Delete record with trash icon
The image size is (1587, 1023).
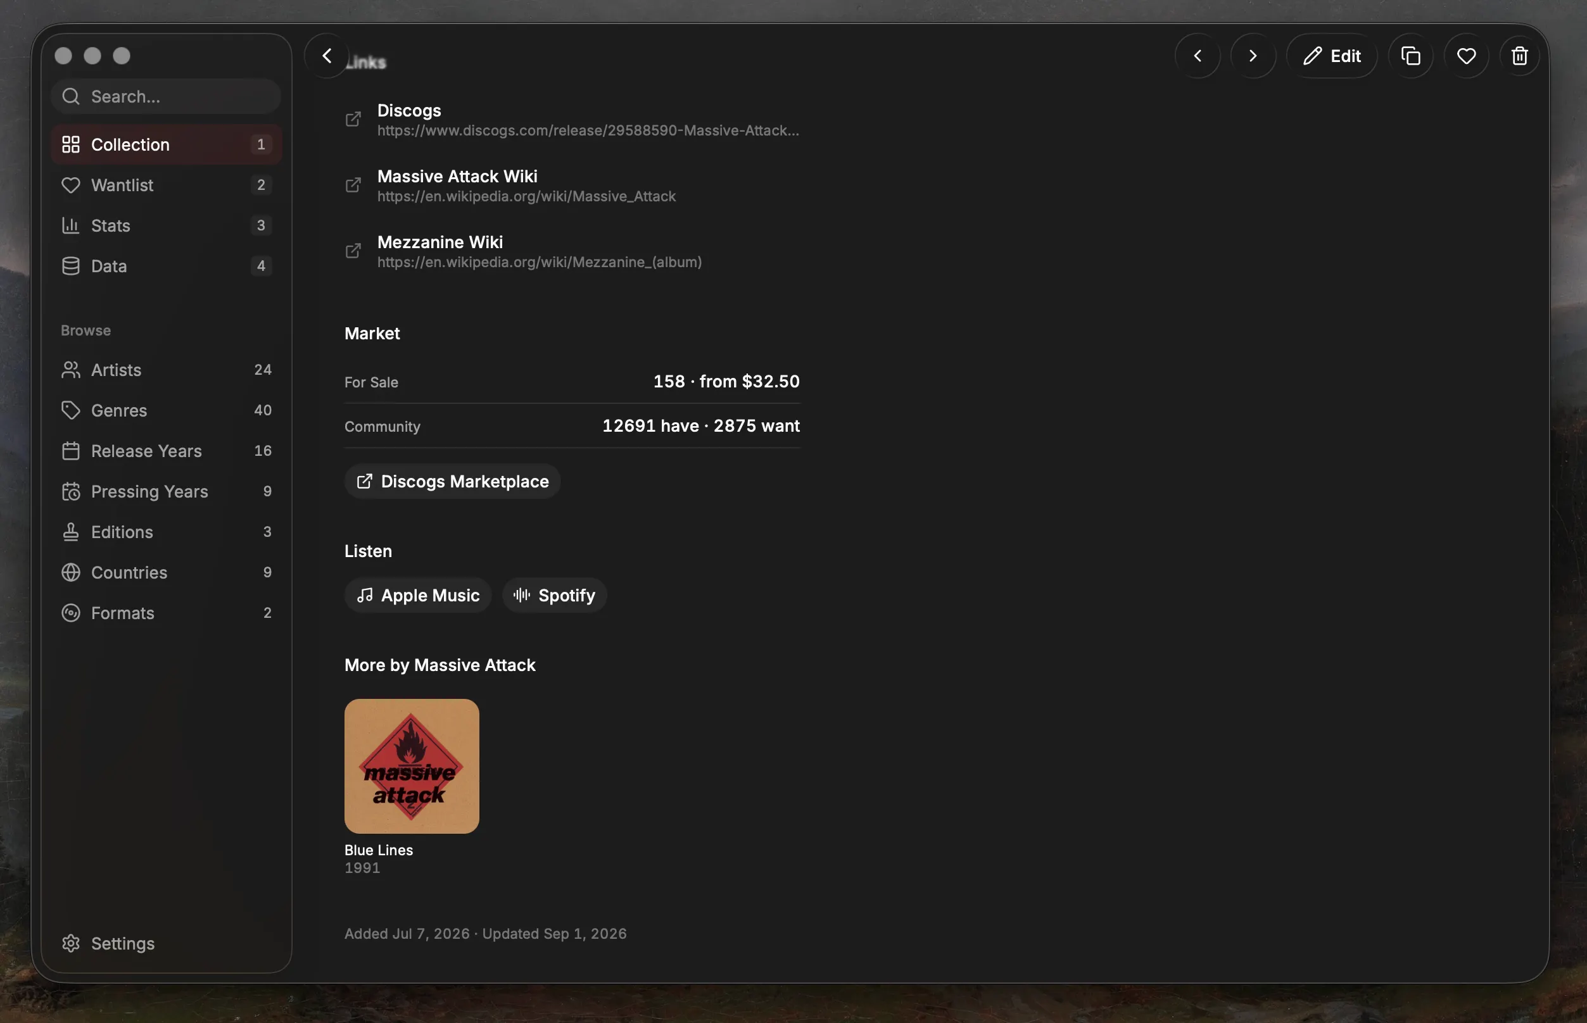coord(1519,56)
